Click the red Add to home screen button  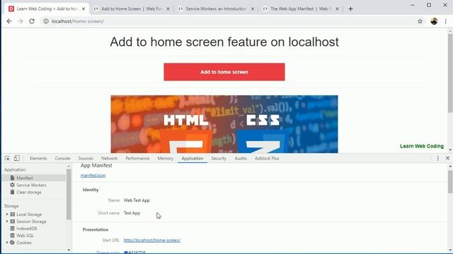click(x=224, y=72)
